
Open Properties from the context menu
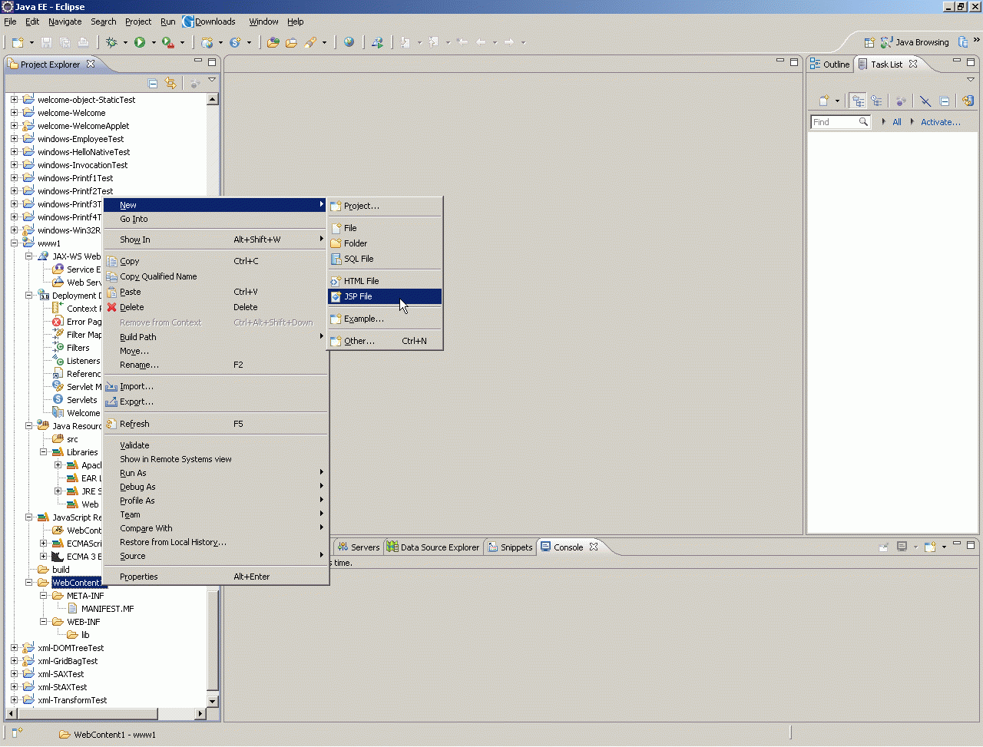(216, 577)
